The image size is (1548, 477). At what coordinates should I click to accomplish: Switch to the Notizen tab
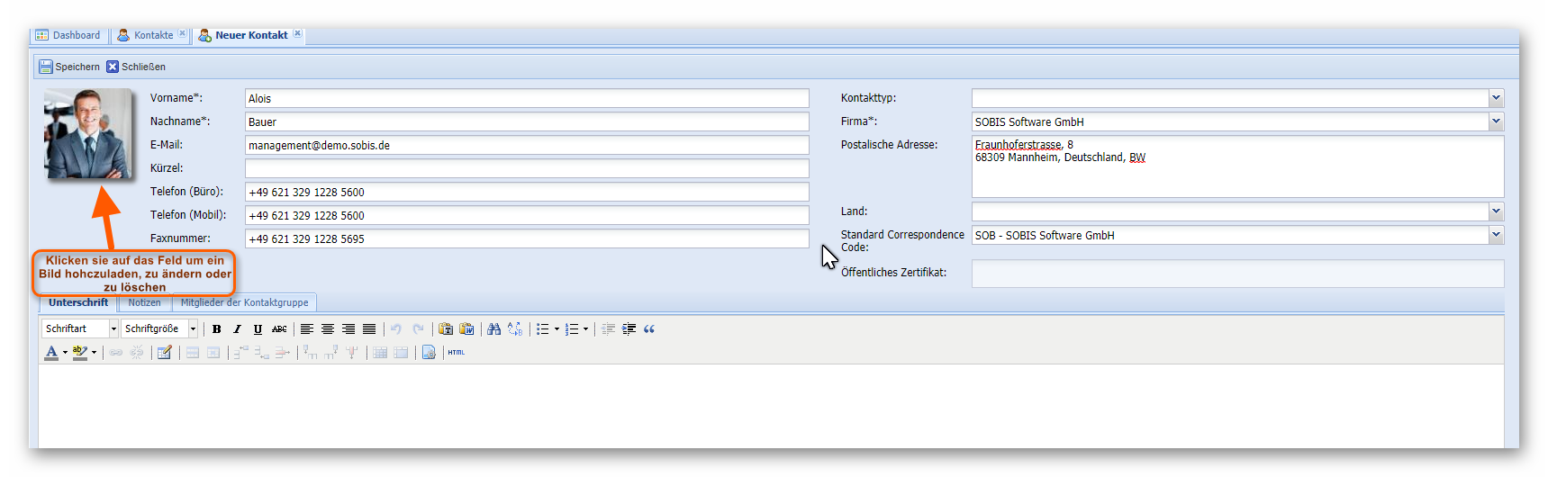[x=144, y=303]
